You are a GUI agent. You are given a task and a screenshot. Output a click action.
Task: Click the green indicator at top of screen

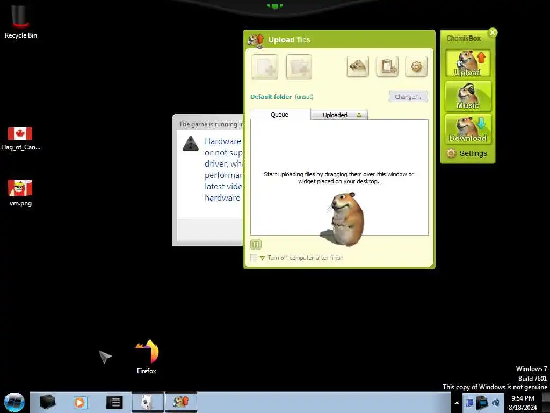[275, 6]
